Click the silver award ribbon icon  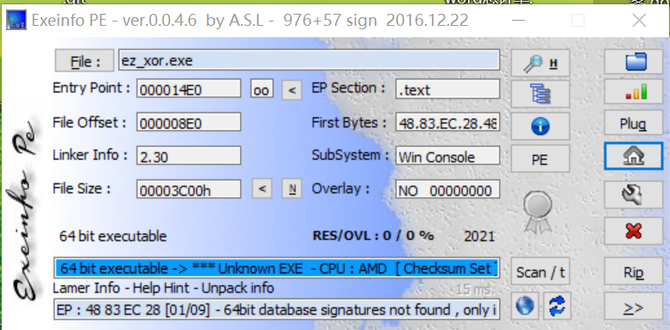[x=538, y=212]
